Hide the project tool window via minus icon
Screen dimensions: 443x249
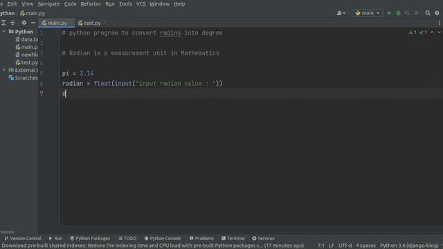[x=33, y=23]
